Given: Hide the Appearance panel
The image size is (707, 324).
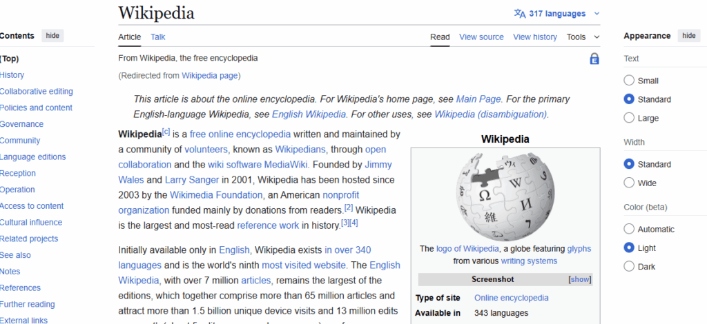Looking at the screenshot, I should [x=688, y=36].
